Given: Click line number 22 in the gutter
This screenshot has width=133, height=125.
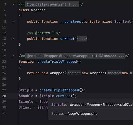Looking at the screenshot, I should click(4, 62).
